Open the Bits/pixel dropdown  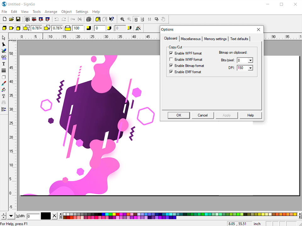(x=250, y=60)
